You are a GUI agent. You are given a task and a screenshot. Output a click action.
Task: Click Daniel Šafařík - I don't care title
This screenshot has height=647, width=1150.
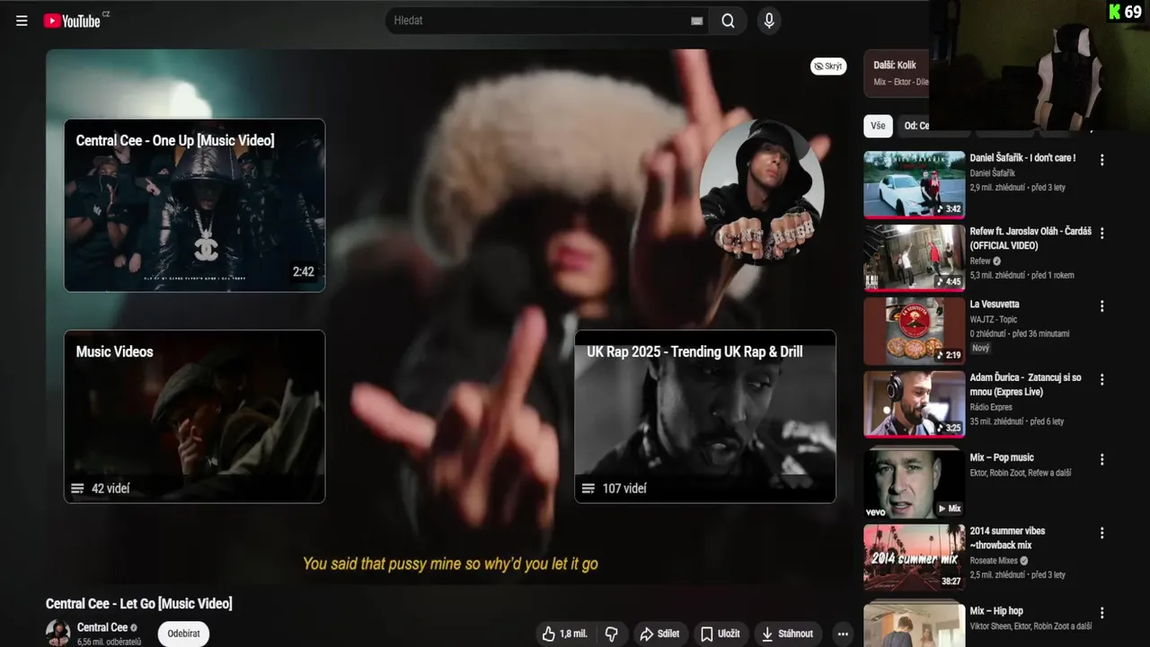1022,158
